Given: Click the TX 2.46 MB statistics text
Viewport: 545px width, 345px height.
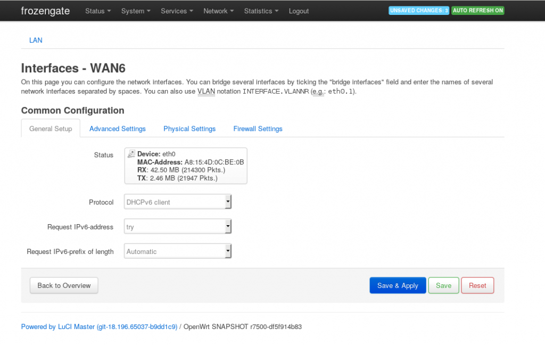Looking at the screenshot, I should pyautogui.click(x=177, y=178).
